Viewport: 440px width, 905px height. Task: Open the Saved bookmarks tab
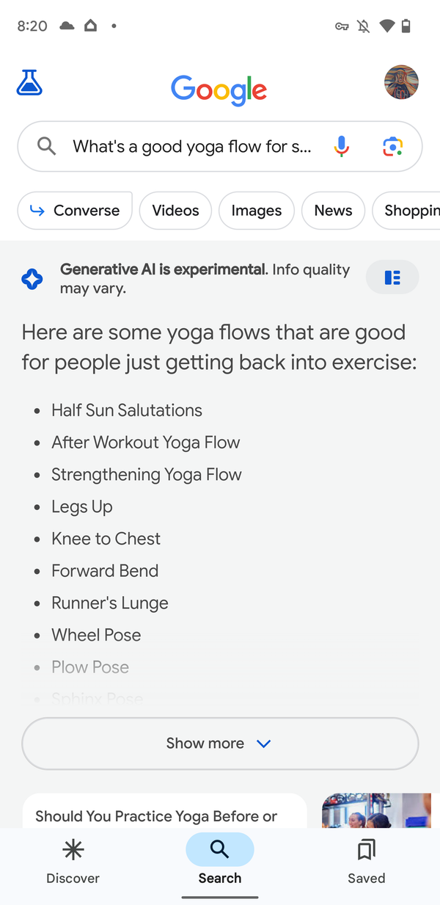[x=366, y=862]
